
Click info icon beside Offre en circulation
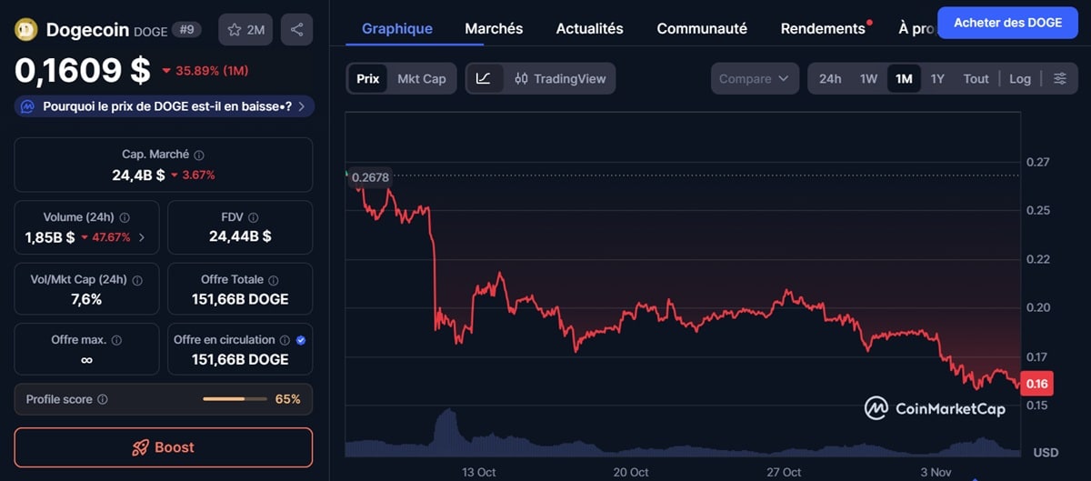pos(285,340)
